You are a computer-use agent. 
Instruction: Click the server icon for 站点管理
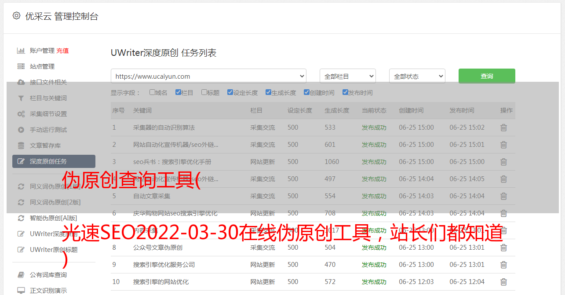pyautogui.click(x=21, y=66)
